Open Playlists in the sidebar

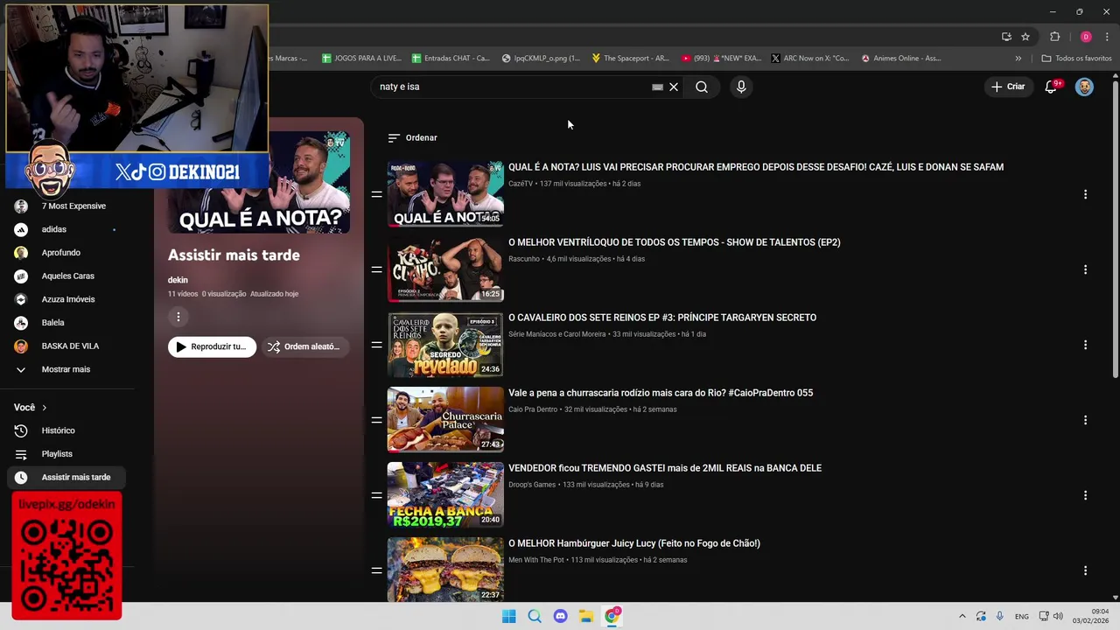click(x=66, y=454)
